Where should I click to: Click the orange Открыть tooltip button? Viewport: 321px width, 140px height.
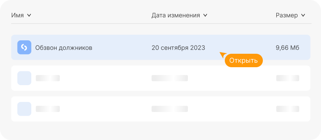point(243,60)
